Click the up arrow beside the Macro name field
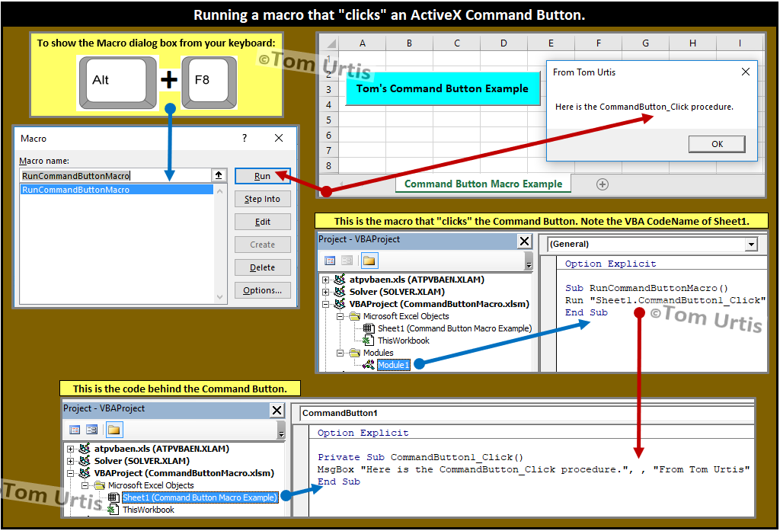The image size is (780, 531). click(x=218, y=175)
